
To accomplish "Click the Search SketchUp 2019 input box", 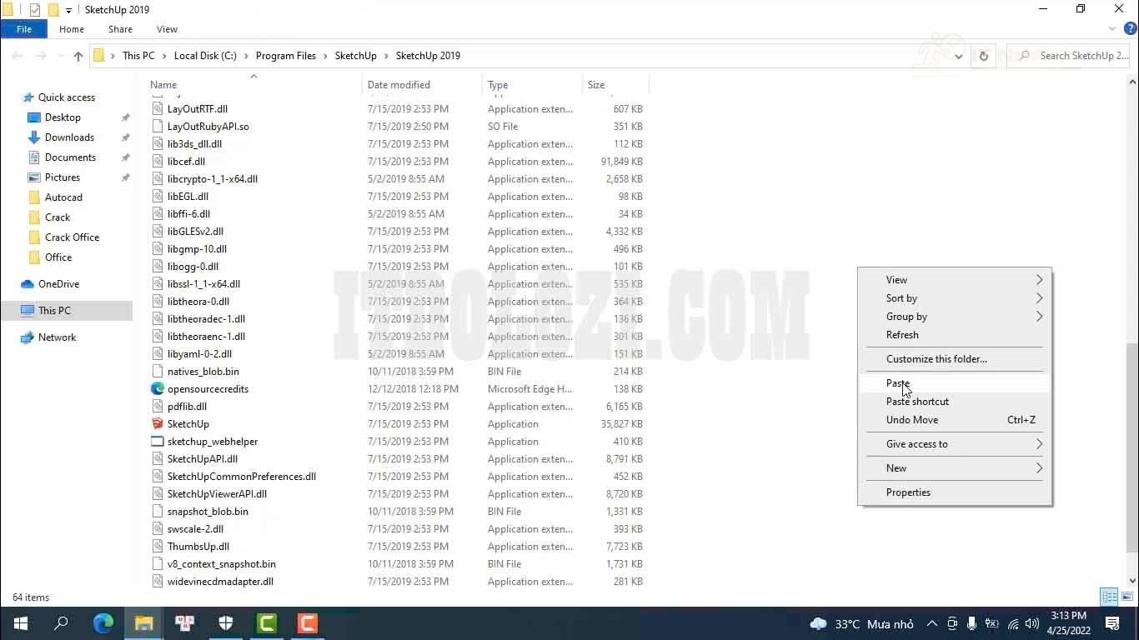I will pos(1076,56).
